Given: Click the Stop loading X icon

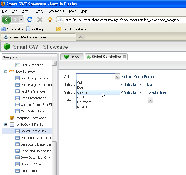Looking at the screenshot, I should coord(40,20).
